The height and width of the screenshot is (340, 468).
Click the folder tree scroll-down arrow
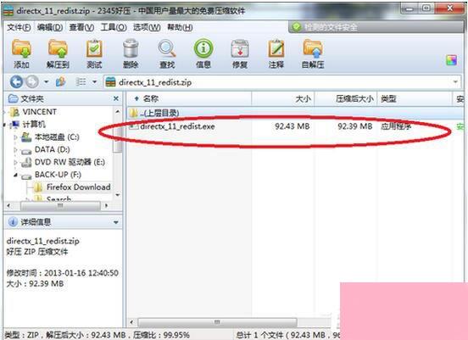[x=118, y=195]
